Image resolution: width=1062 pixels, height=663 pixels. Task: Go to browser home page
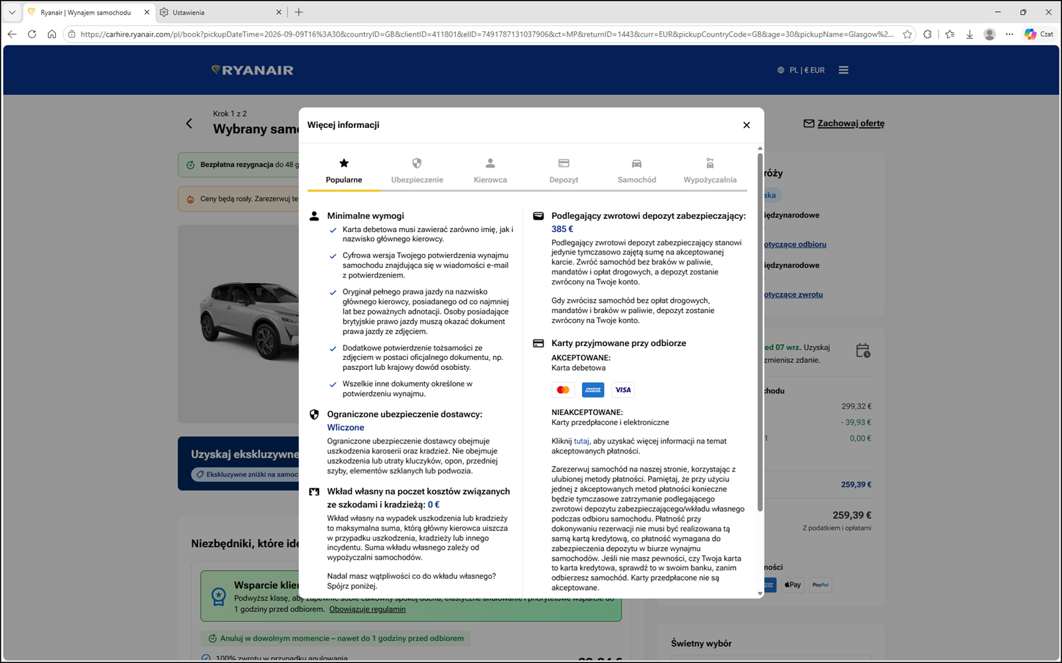click(52, 34)
